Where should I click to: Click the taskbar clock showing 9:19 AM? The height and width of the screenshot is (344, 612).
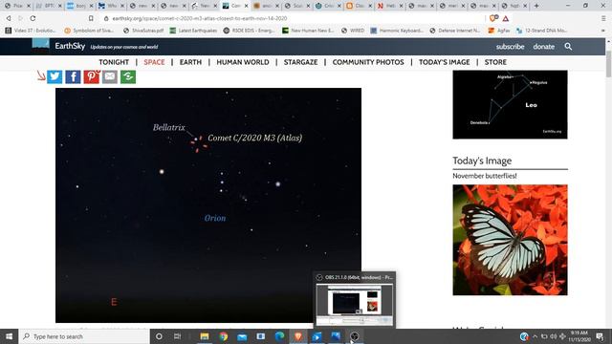(579, 336)
